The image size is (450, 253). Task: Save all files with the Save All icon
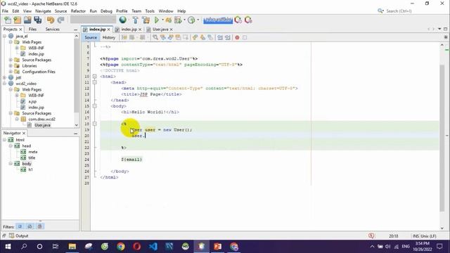coord(37,20)
